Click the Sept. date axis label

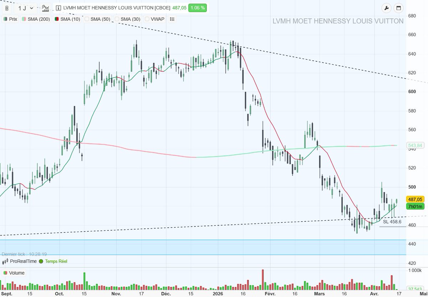[7, 294]
